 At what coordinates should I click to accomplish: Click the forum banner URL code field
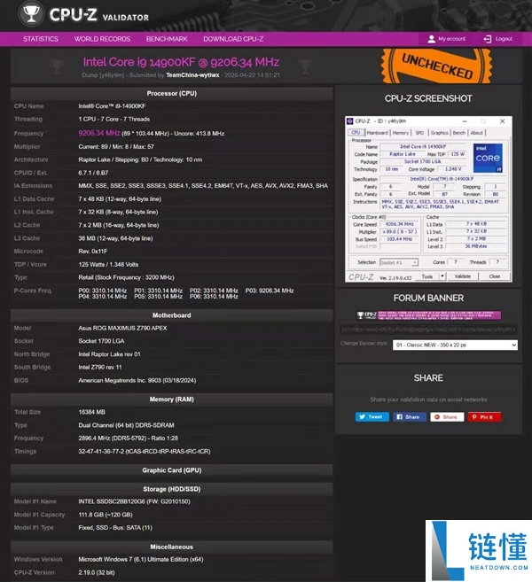(429, 330)
